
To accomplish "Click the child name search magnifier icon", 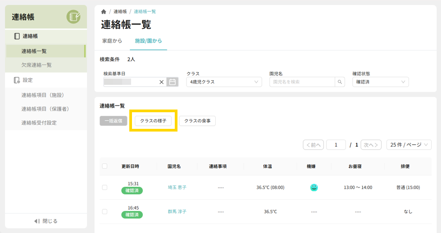I will [x=340, y=82].
